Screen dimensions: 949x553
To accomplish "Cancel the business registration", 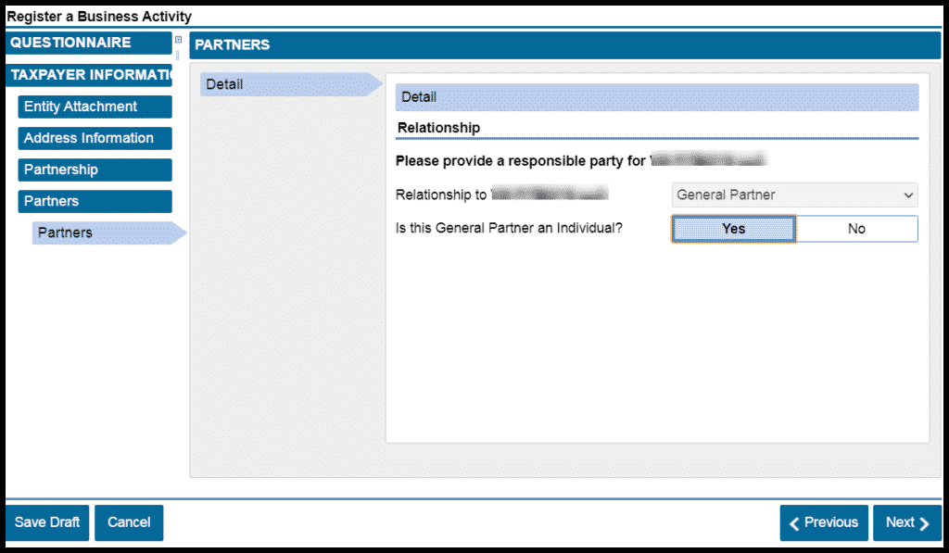I will pyautogui.click(x=129, y=522).
